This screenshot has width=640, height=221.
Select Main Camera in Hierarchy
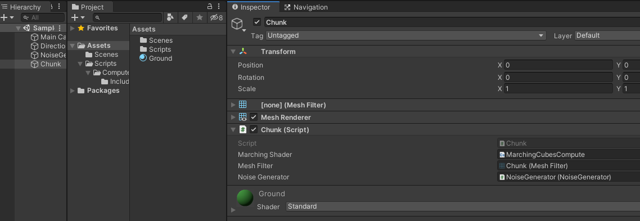click(48, 37)
